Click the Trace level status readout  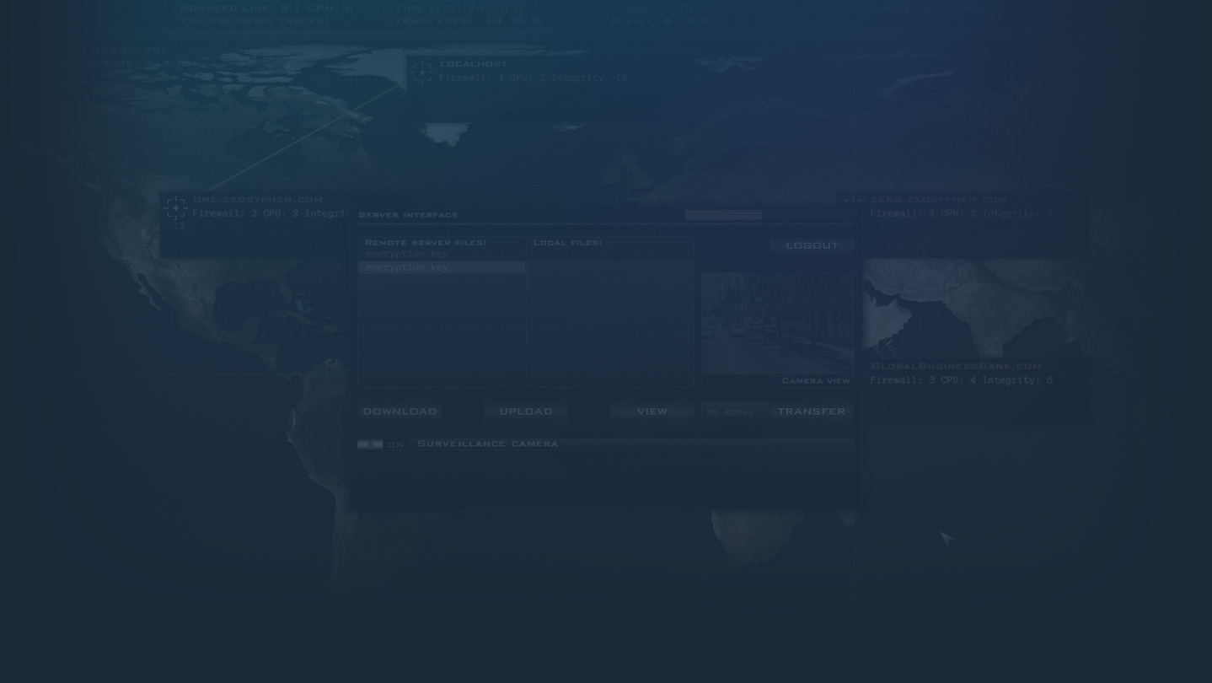pos(468,21)
